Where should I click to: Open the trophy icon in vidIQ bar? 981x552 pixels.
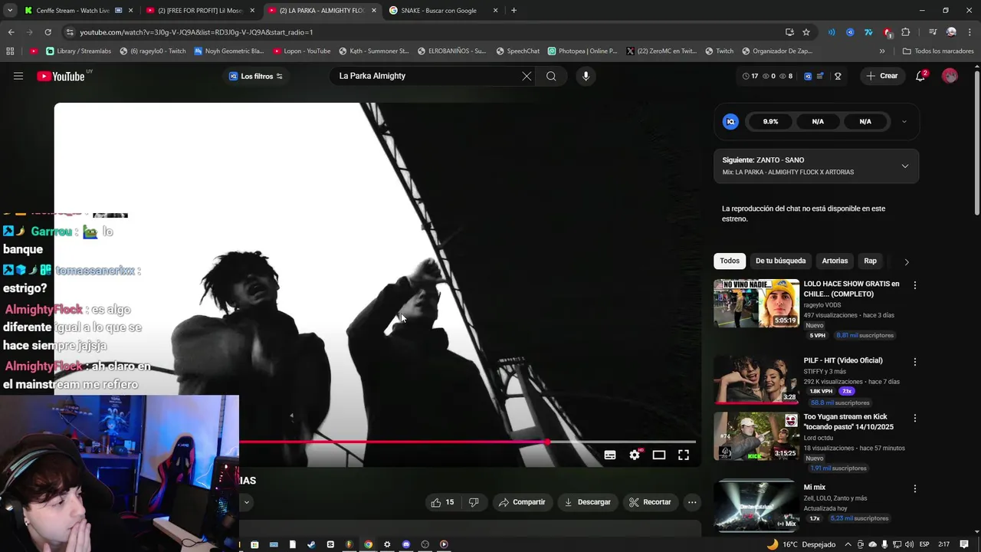coord(838,76)
